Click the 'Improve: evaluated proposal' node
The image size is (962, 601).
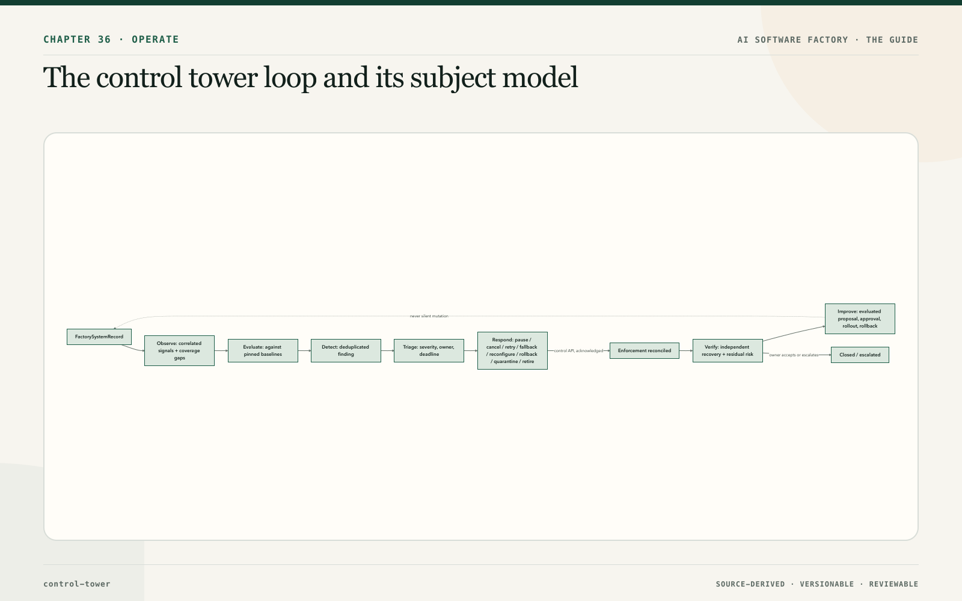(860, 319)
